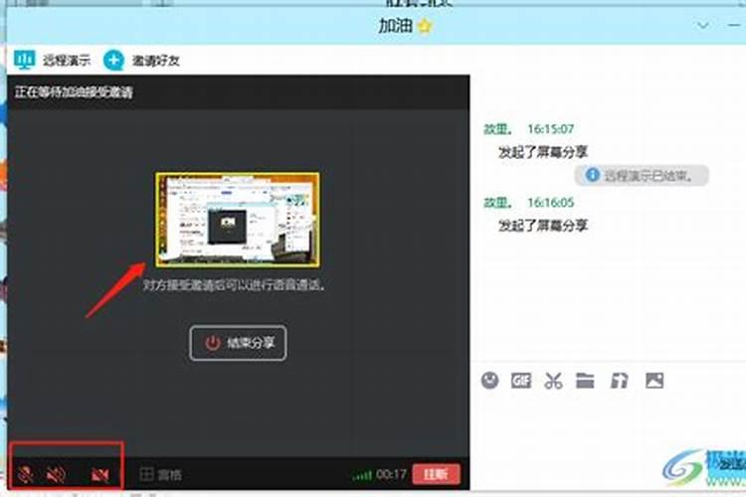Viewport: 746px width, 497px height.
Task: Open the emoji picker in chat toolbar
Action: pos(489,381)
